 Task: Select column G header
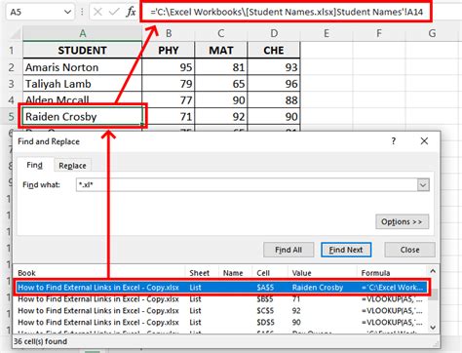(432, 33)
